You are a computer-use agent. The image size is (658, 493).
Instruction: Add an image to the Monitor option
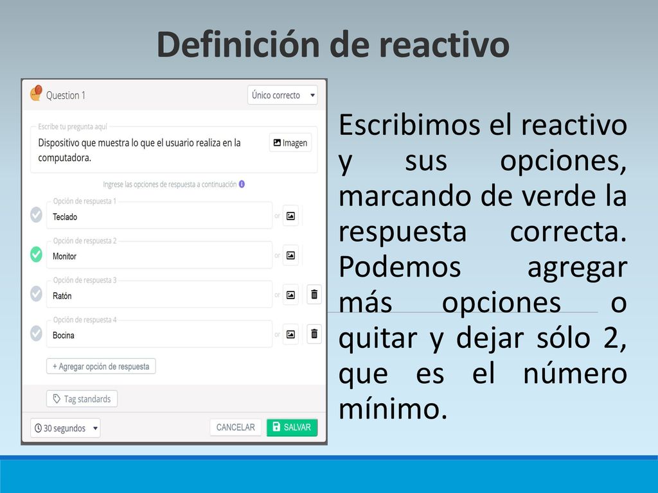(290, 255)
